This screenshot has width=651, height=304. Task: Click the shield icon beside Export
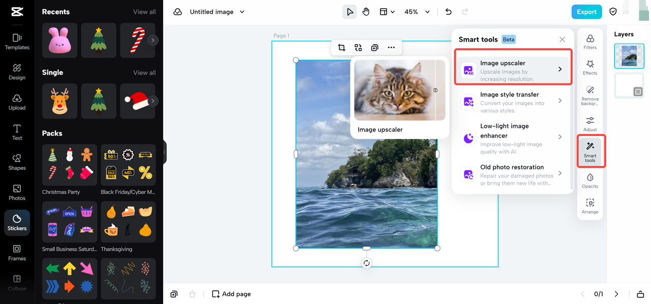pyautogui.click(x=613, y=12)
